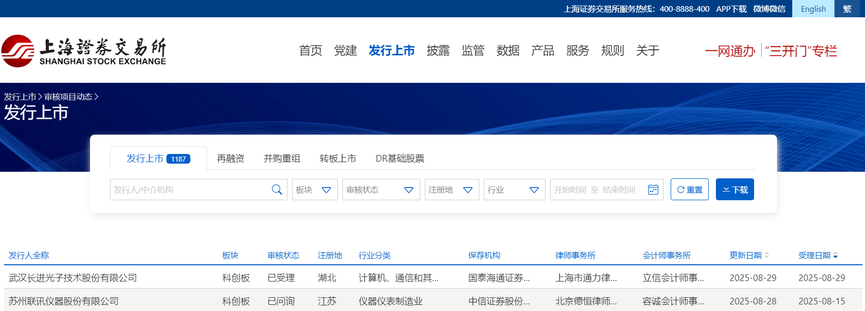Click 仪器仪表制造业 industry cell
This screenshot has width=865, height=311.
(x=390, y=301)
